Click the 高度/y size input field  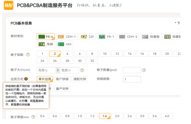(46, 70)
